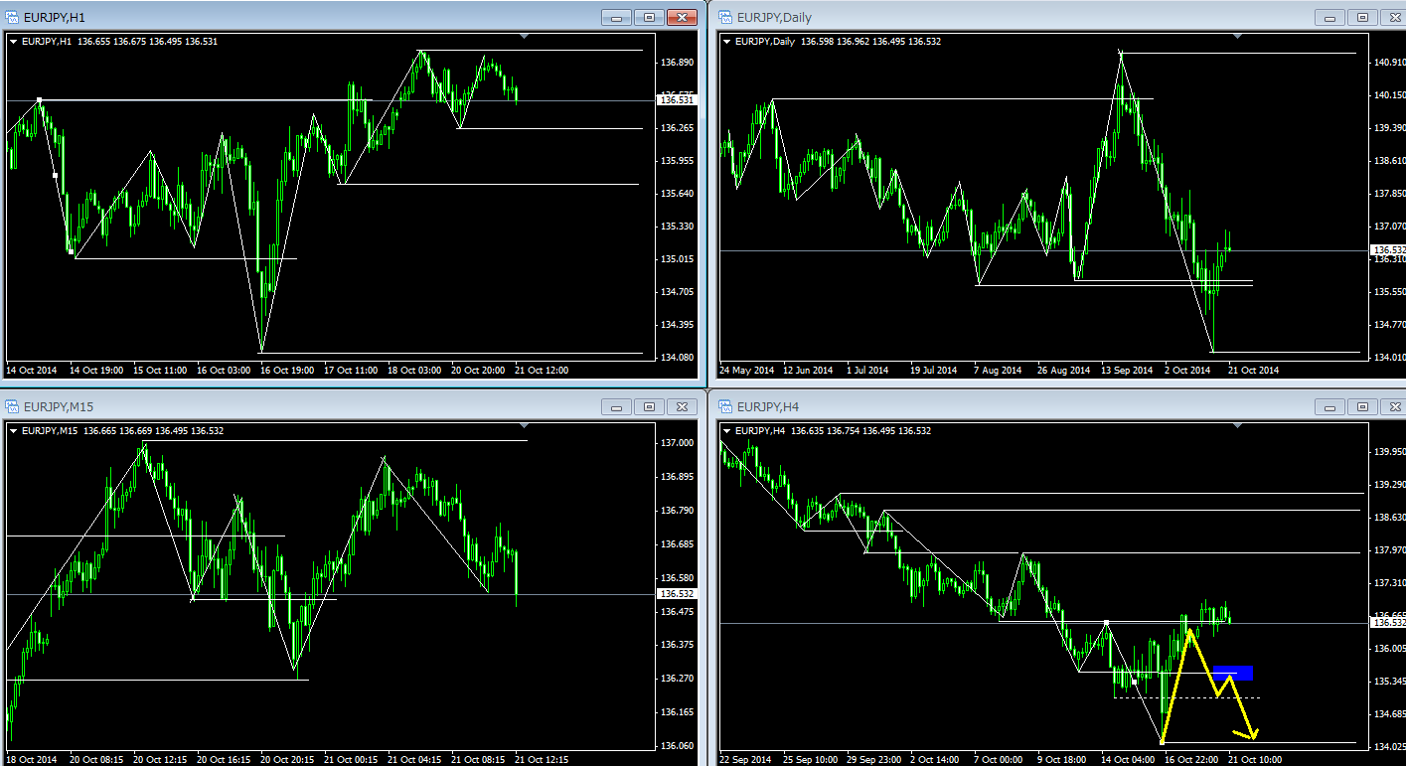Activate the EURJPY,Daily window title bar

994,17
